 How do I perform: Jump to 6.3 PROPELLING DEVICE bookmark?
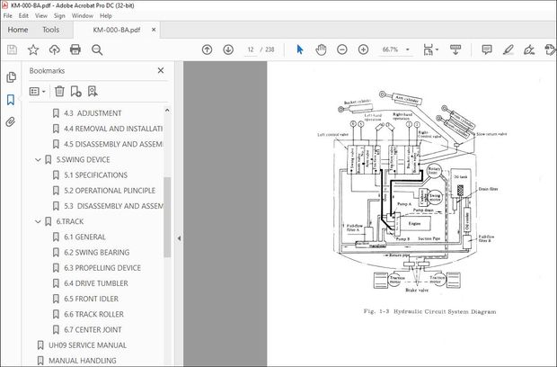click(102, 268)
